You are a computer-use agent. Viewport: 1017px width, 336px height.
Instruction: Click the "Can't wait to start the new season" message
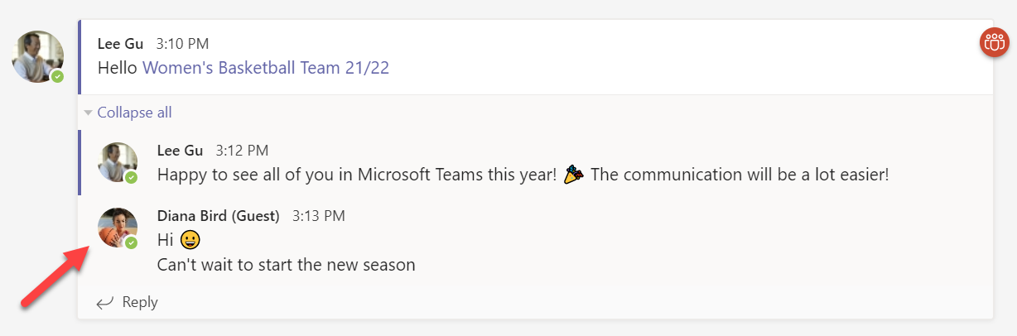[286, 265]
